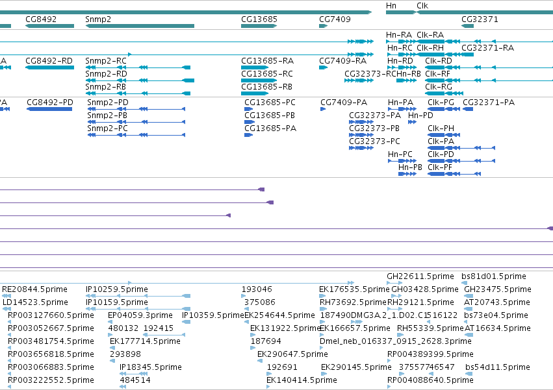Select the Clk-PA protein label
The width and height of the screenshot is (553, 390).
[x=441, y=141]
